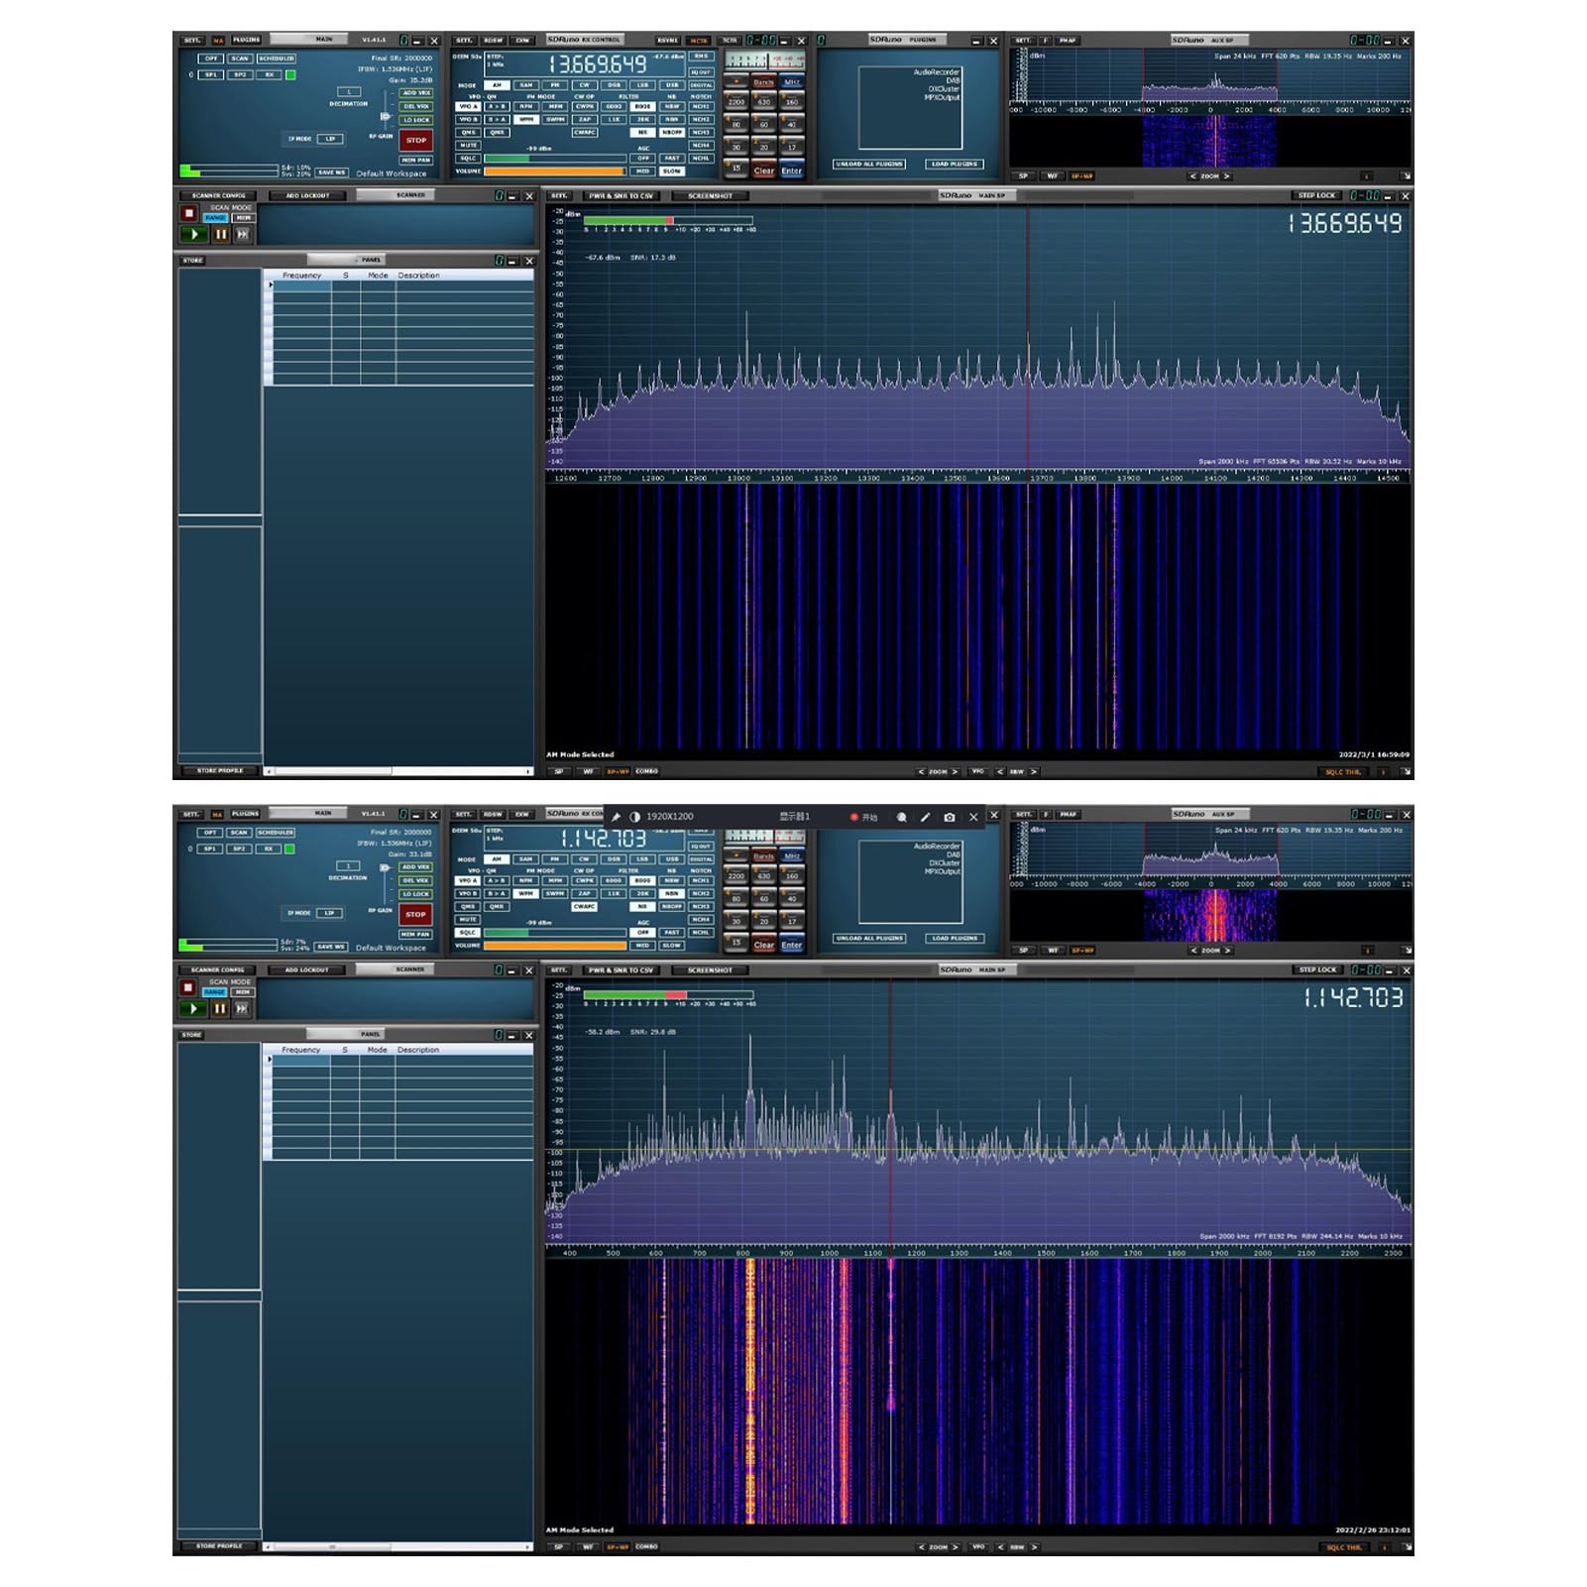Screen dimensions: 1587x1587
Task: Click ADD LOCKOUT in upper scanner panel
Action: tap(307, 195)
